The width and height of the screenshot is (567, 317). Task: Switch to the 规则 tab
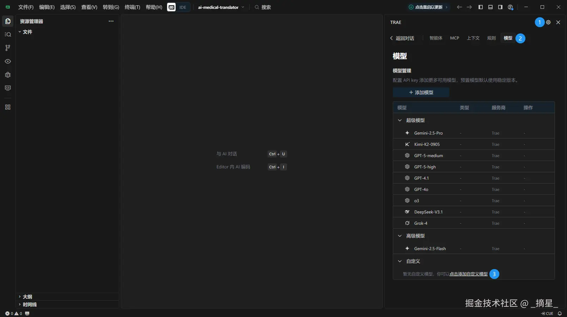[x=492, y=38]
